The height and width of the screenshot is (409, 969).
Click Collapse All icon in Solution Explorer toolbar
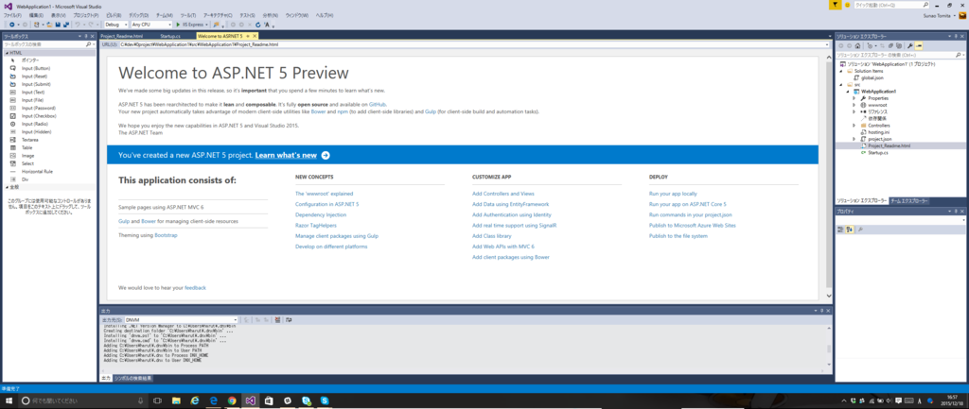pos(890,45)
